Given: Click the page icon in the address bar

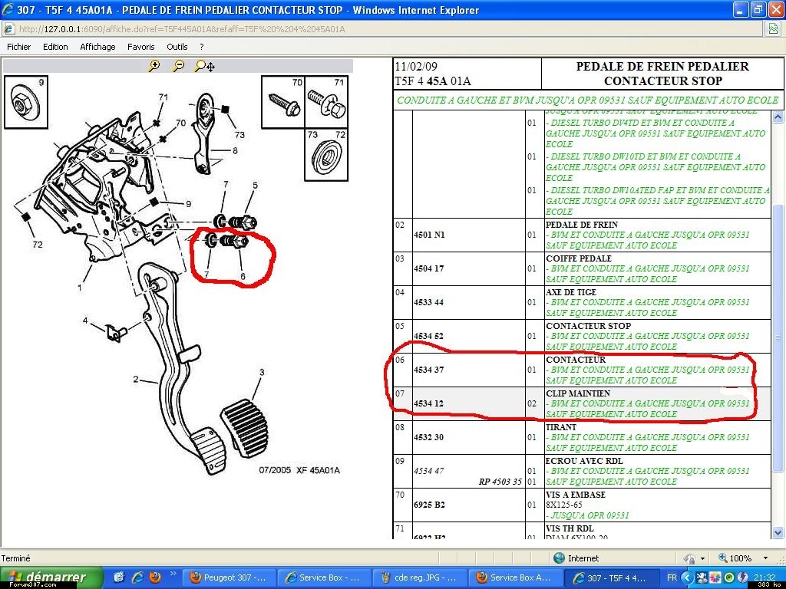Looking at the screenshot, I should point(9,29).
